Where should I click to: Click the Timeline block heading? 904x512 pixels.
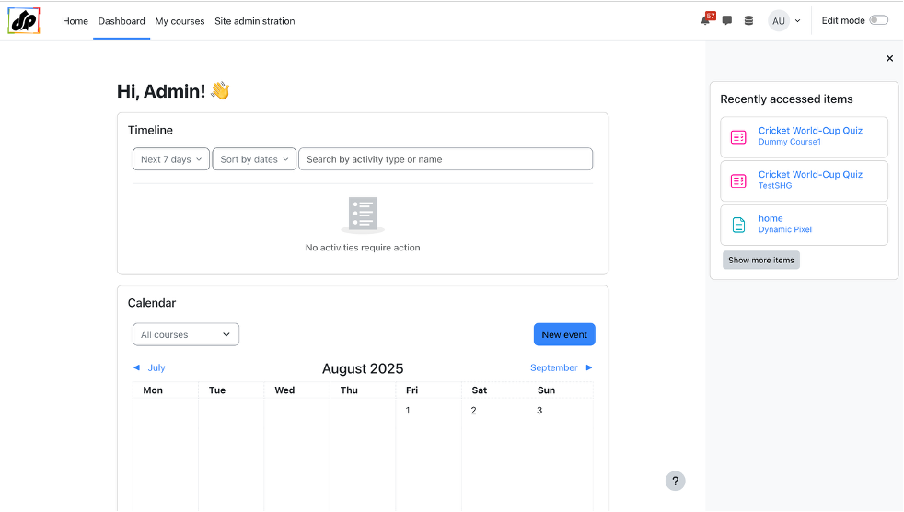(x=150, y=131)
